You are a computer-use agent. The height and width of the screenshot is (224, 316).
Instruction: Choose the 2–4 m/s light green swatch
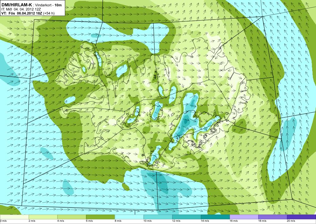[x=43, y=217]
